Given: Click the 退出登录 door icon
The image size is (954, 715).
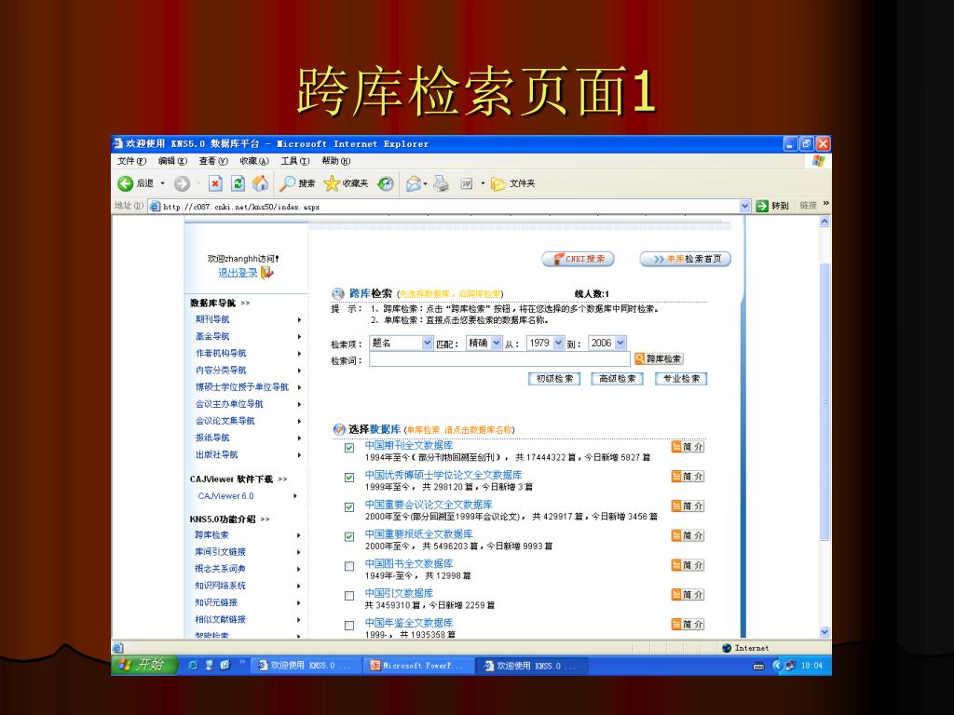Looking at the screenshot, I should tap(267, 273).
